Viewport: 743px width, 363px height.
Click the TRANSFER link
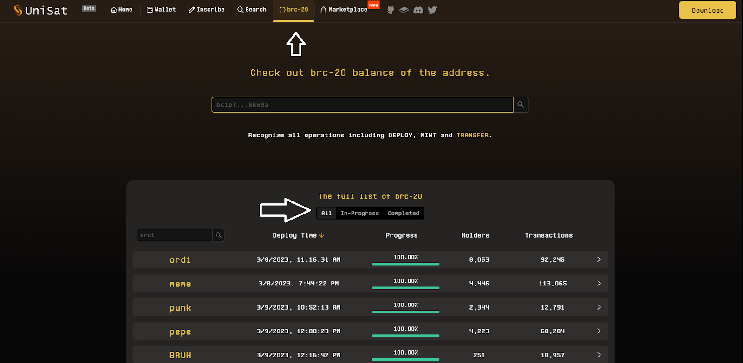click(472, 135)
